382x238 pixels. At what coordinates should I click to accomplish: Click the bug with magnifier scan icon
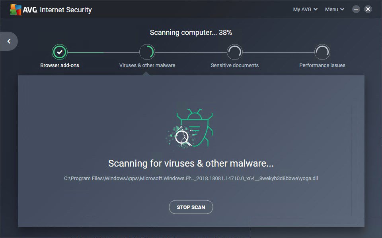(x=189, y=128)
